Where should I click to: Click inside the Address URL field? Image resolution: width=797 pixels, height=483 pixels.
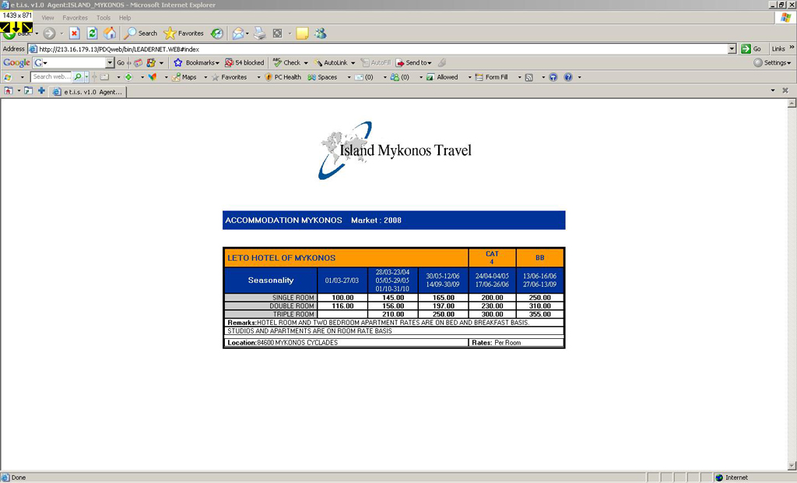tap(378, 49)
